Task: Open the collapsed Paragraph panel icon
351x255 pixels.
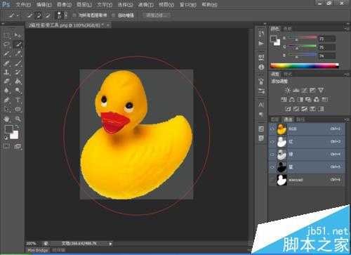Action: [x=261, y=115]
